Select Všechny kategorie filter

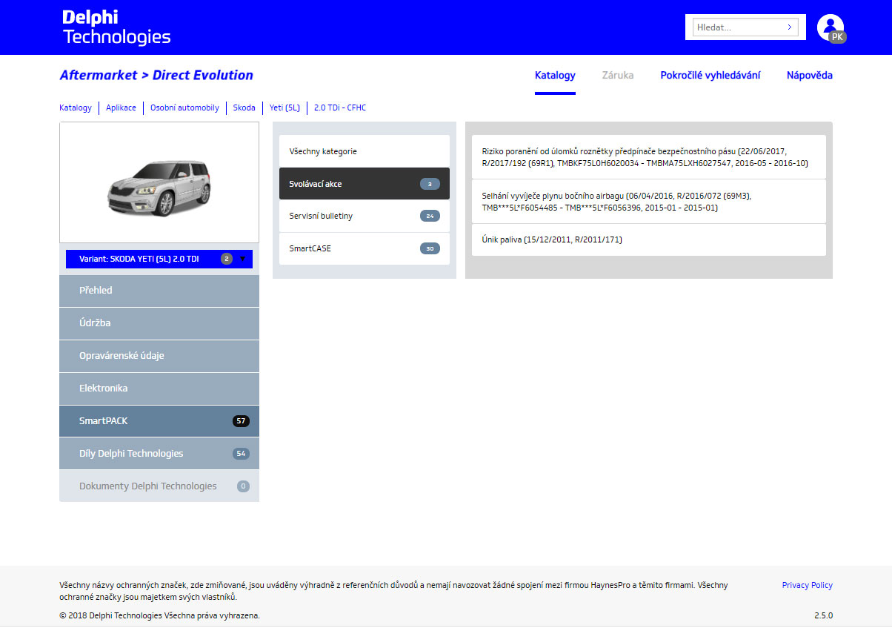[365, 151]
